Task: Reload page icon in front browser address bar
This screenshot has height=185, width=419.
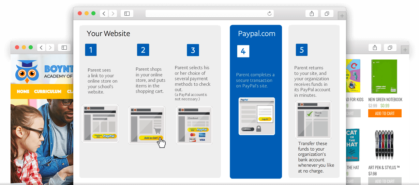Action: [269, 14]
